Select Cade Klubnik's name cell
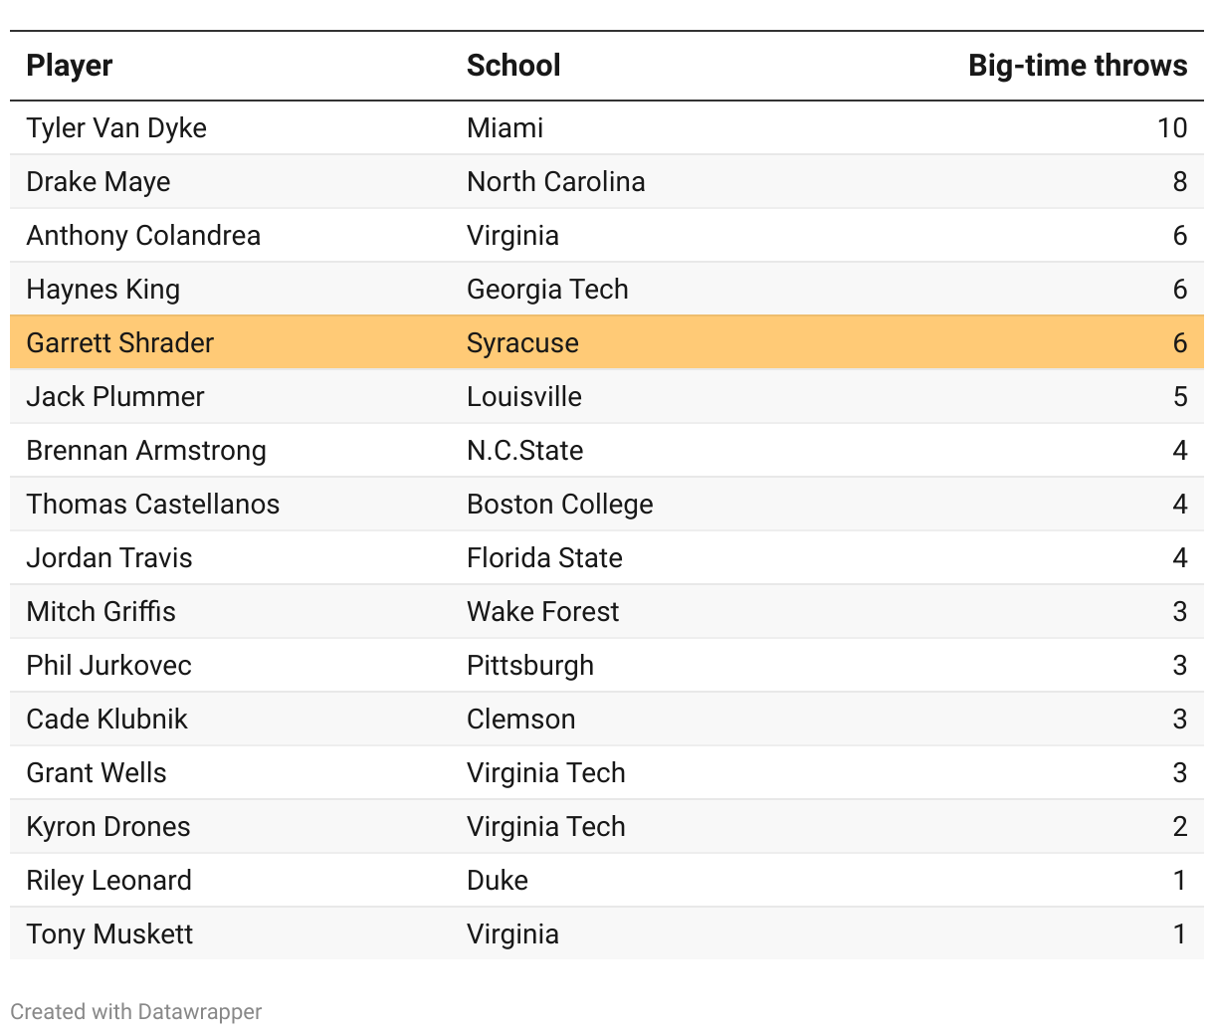1214x1035 pixels. coord(107,720)
